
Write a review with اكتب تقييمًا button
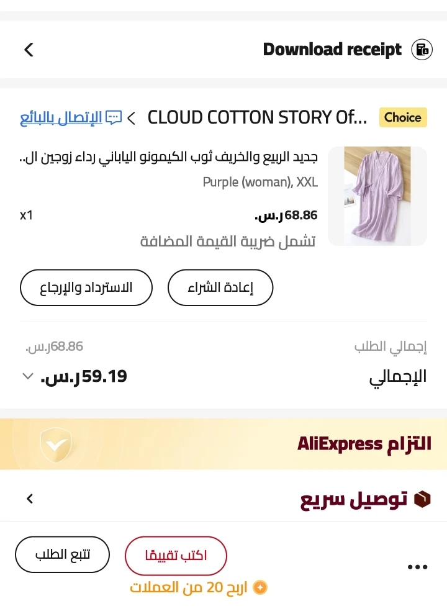(x=176, y=556)
